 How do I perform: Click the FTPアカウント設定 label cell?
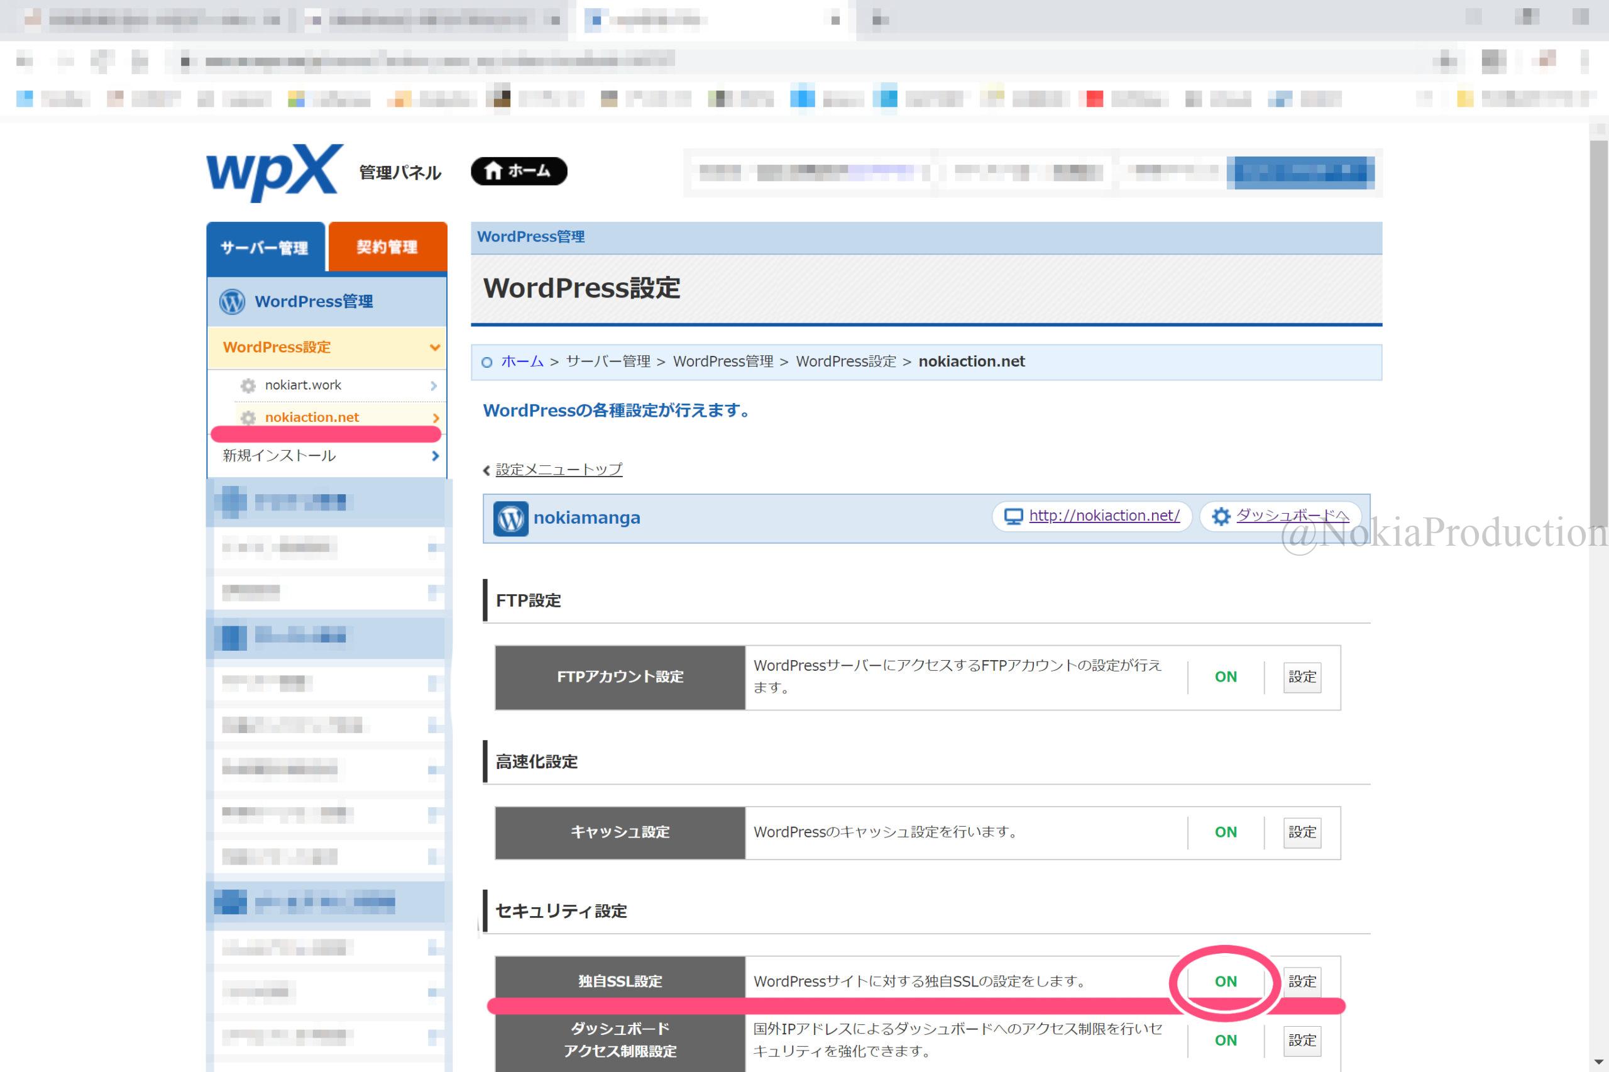(620, 677)
